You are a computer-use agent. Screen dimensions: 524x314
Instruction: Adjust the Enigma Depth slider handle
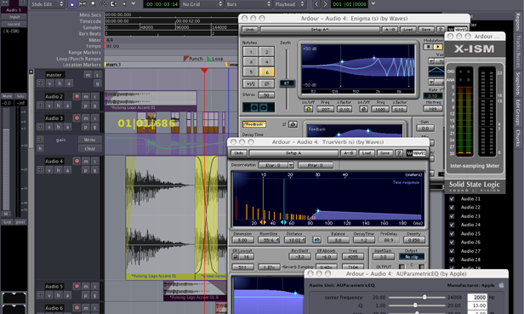click(287, 83)
